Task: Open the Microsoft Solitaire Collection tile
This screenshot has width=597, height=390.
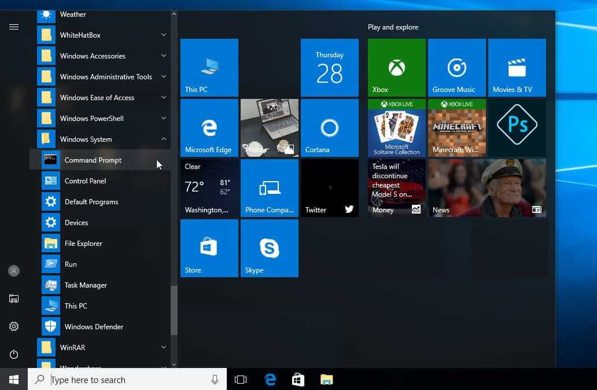Action: pyautogui.click(x=397, y=127)
